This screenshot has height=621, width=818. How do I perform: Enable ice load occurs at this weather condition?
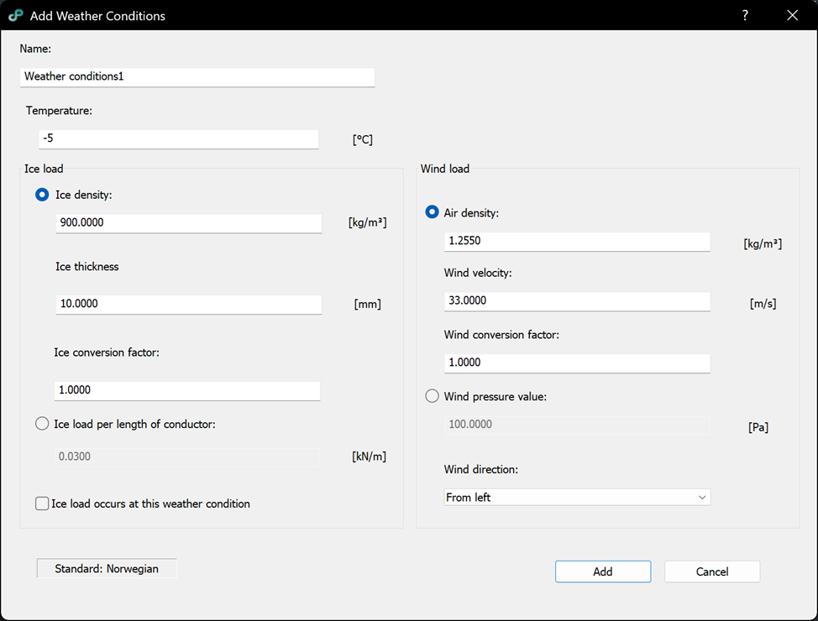click(42, 504)
